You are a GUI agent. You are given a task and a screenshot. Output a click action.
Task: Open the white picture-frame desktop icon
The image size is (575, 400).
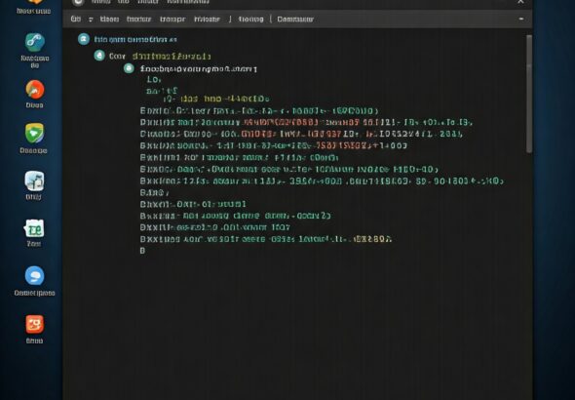pos(34,180)
